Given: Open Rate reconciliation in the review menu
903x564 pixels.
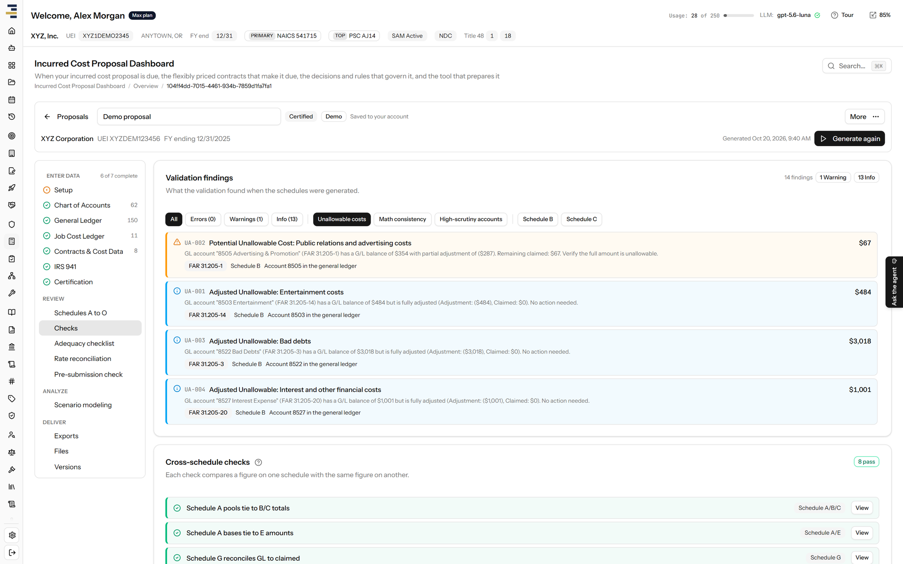Looking at the screenshot, I should tap(83, 359).
